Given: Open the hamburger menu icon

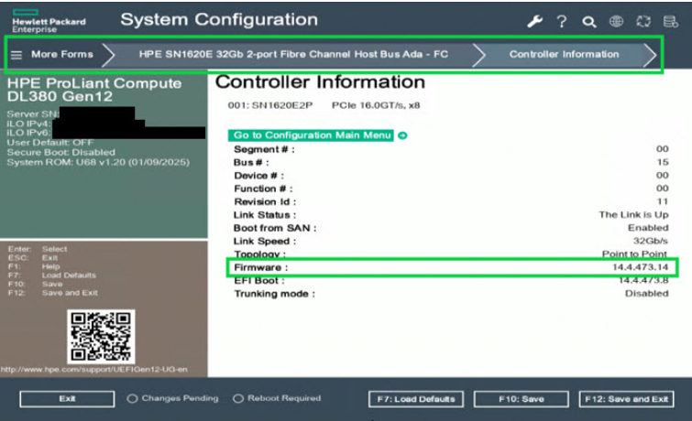Looking at the screenshot, I should pos(16,55).
